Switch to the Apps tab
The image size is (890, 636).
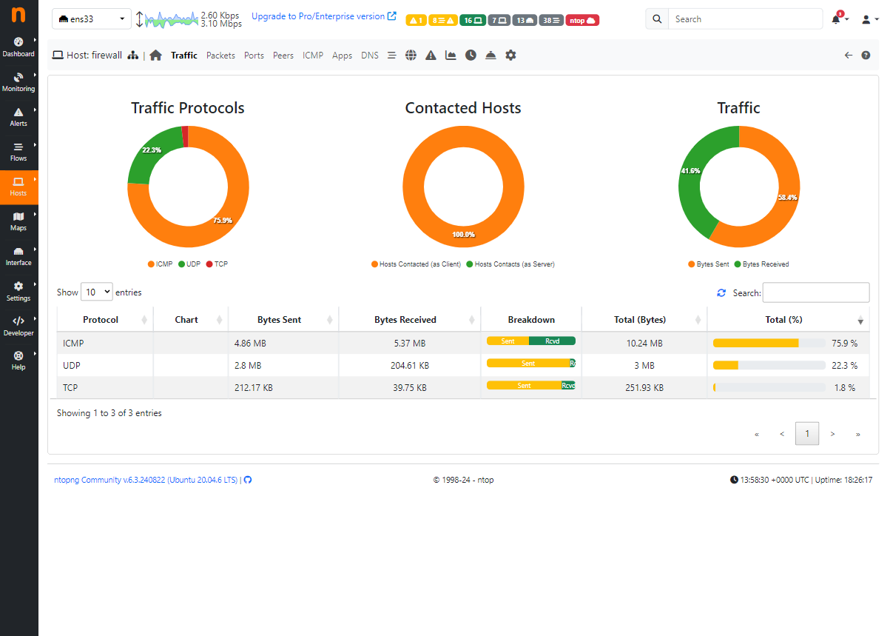[342, 56]
